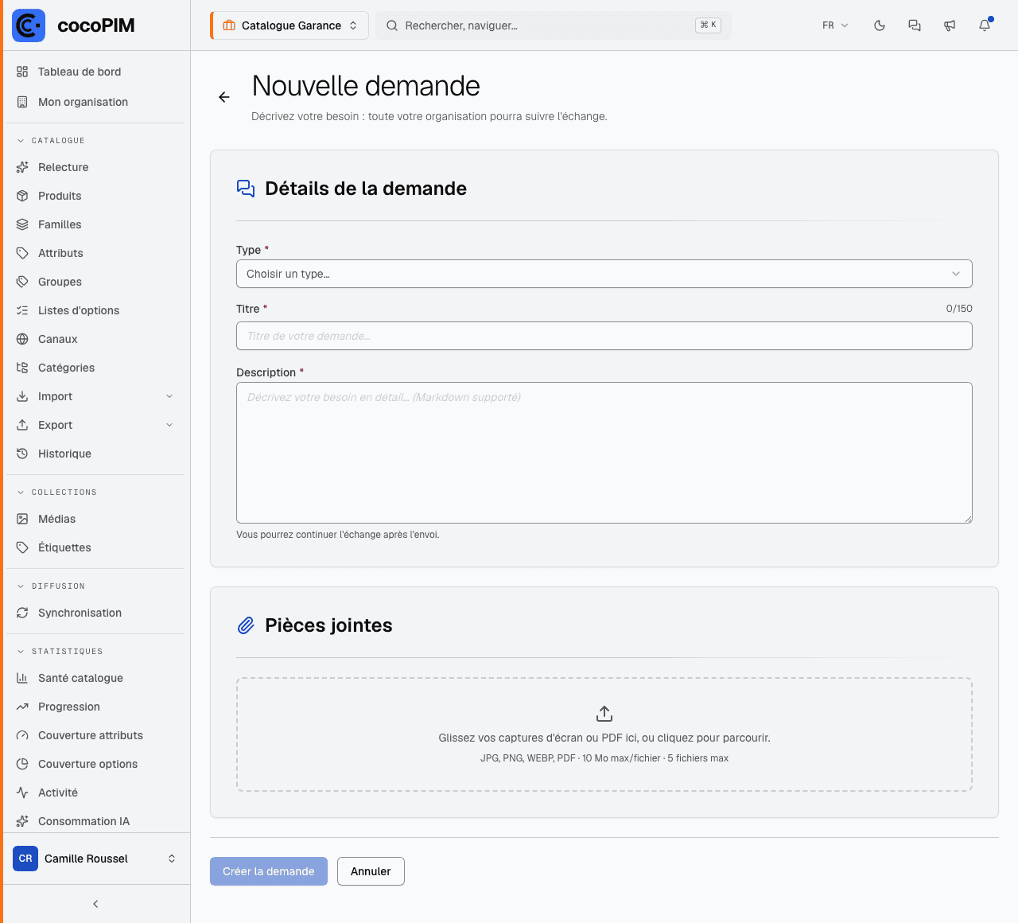Open Consommation IA
The height and width of the screenshot is (923, 1018).
point(95,821)
